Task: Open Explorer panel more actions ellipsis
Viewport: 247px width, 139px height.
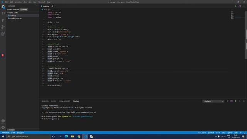Action: pyautogui.click(x=36, y=6)
